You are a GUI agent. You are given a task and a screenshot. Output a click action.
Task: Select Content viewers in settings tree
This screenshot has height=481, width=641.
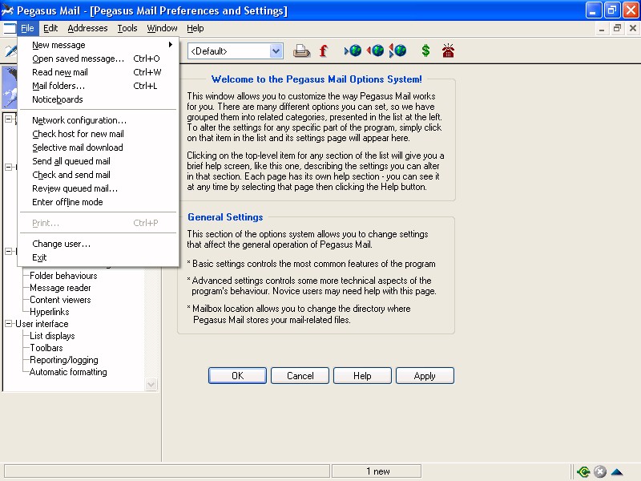click(61, 300)
